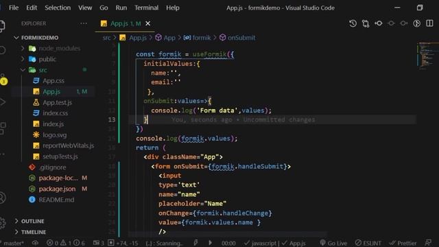Open README.md file
The image size is (439, 247).
(x=56, y=200)
